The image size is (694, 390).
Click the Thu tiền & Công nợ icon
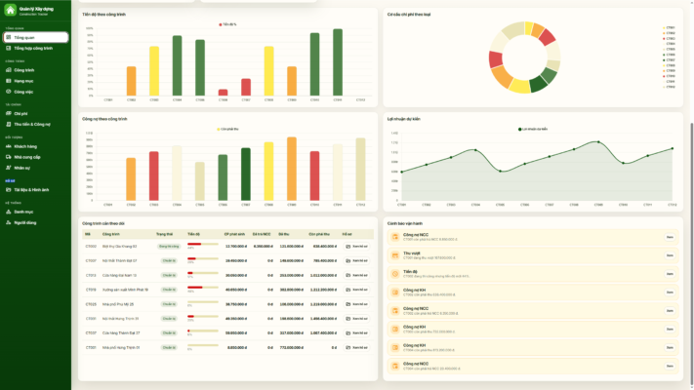(9, 124)
